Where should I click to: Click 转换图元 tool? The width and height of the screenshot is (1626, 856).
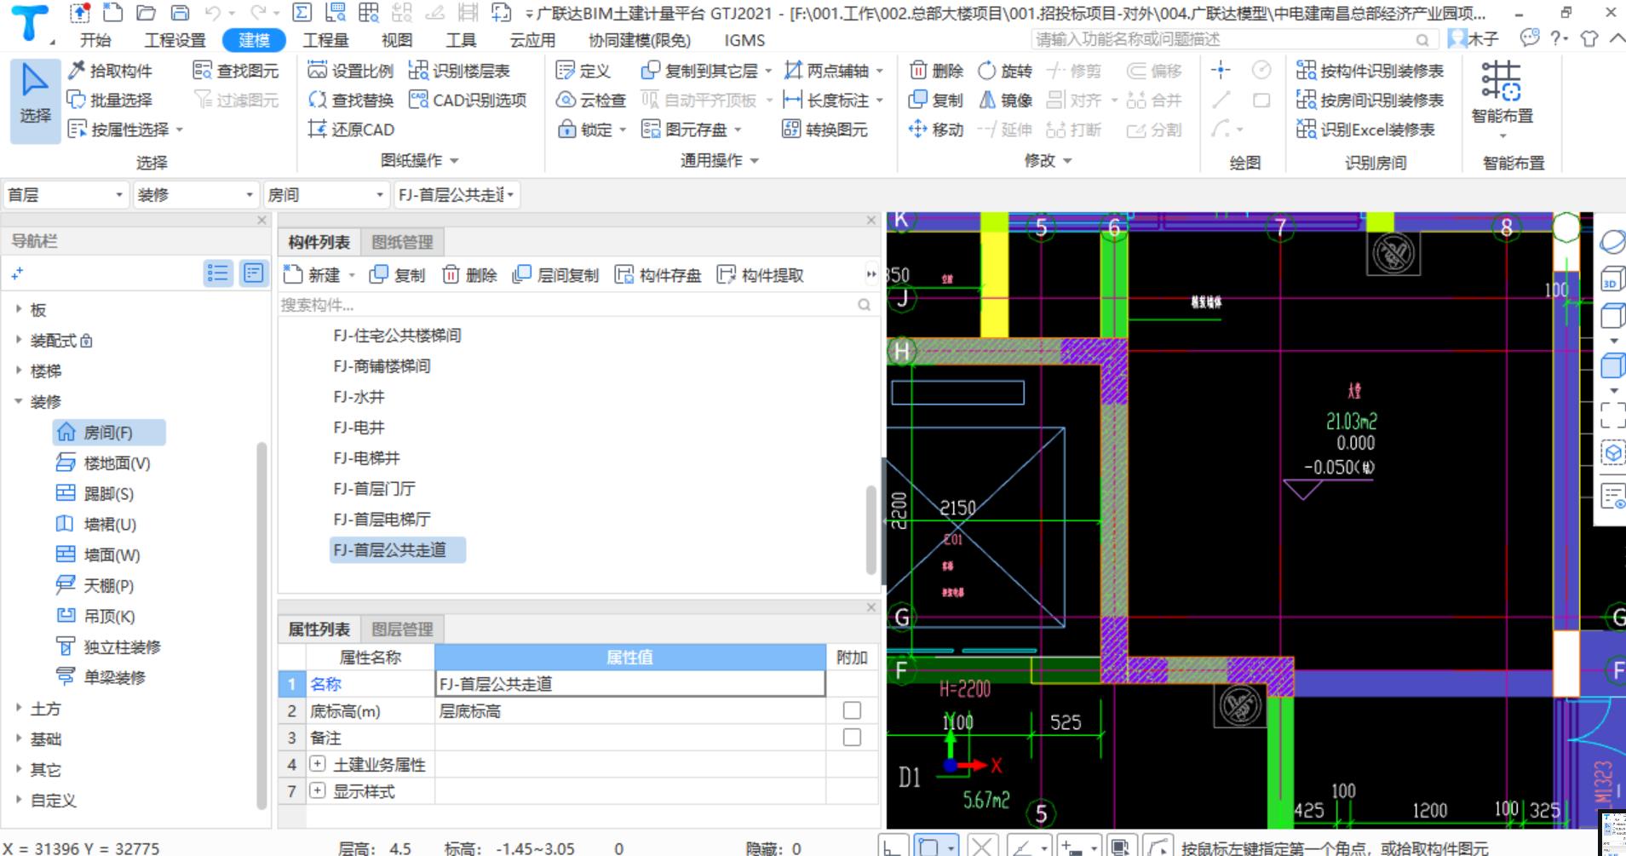[825, 129]
